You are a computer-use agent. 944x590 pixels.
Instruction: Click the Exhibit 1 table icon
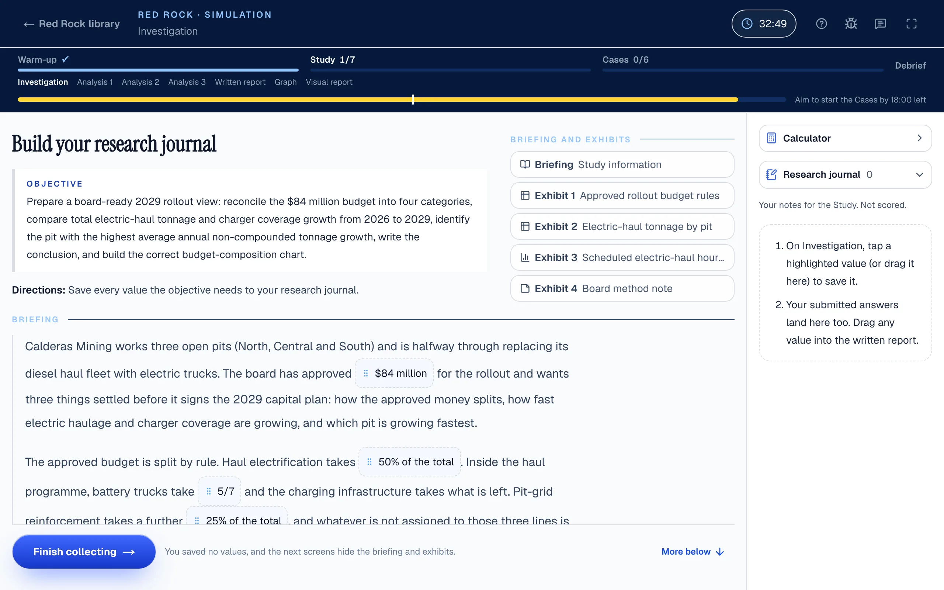point(525,195)
